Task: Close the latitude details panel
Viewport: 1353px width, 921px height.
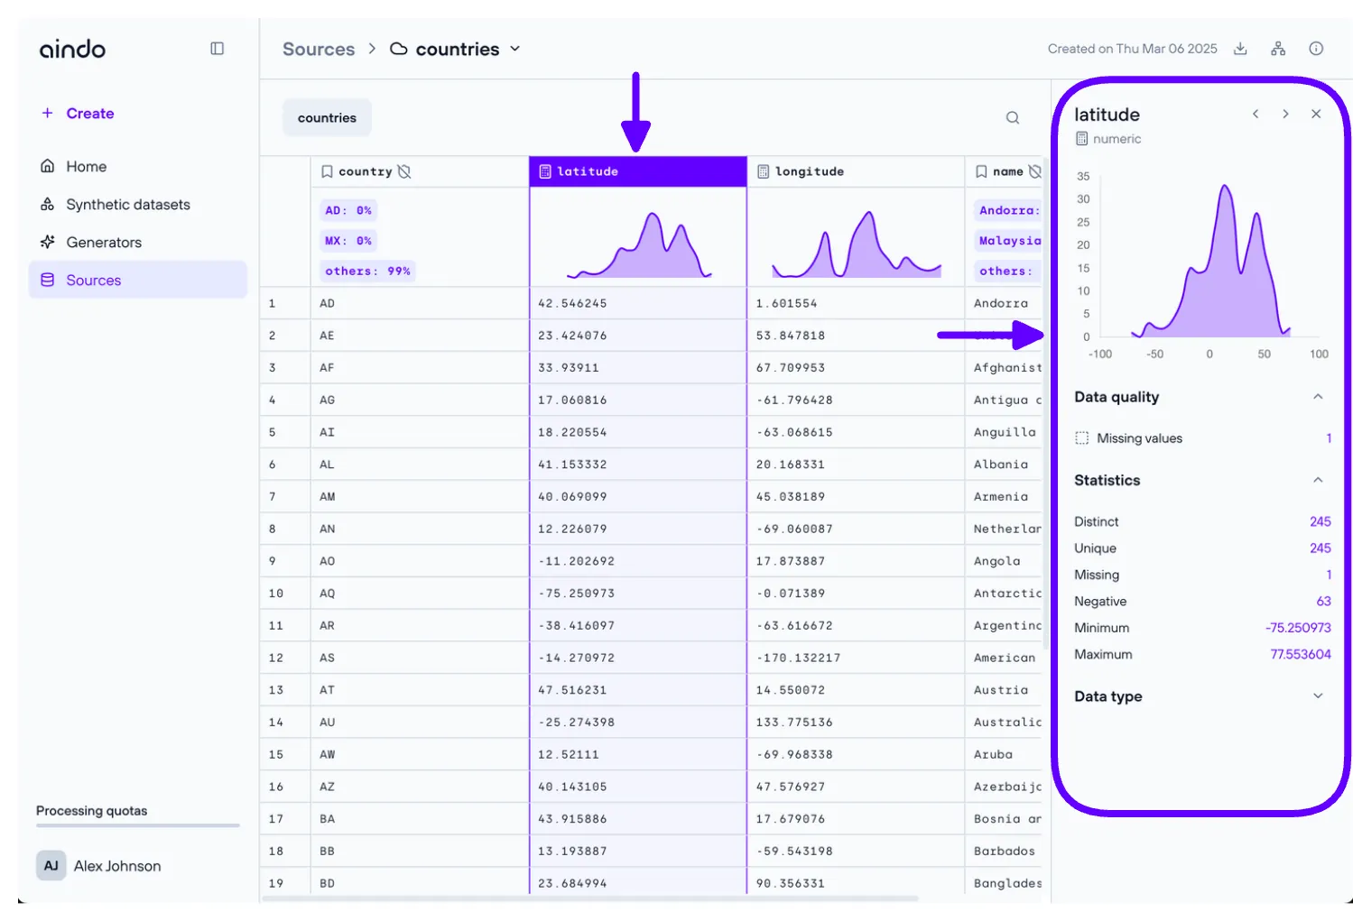Action: [x=1316, y=115]
